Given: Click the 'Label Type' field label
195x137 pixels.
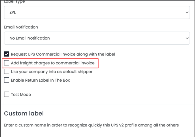Looking at the screenshot, I should coord(14,2).
